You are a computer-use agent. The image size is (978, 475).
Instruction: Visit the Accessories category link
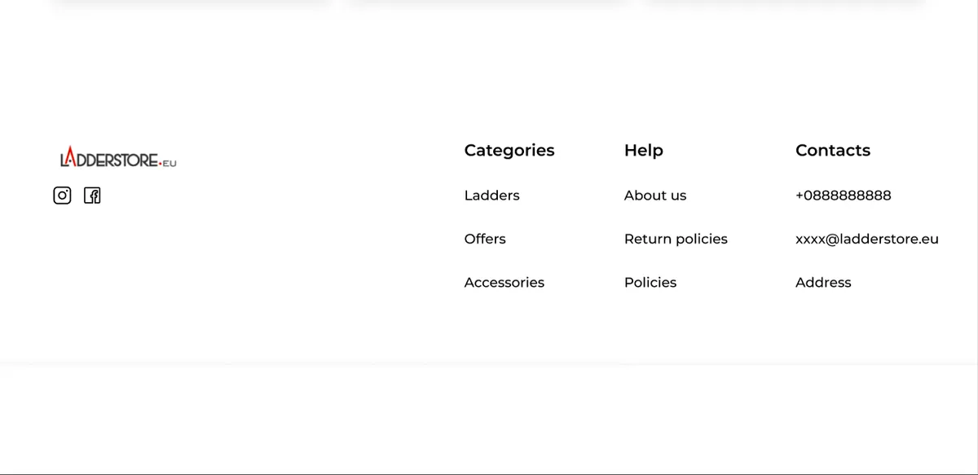[x=504, y=283]
